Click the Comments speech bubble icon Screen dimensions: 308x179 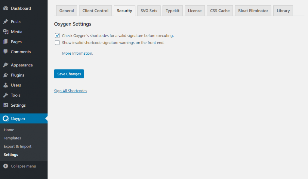click(x=5, y=52)
